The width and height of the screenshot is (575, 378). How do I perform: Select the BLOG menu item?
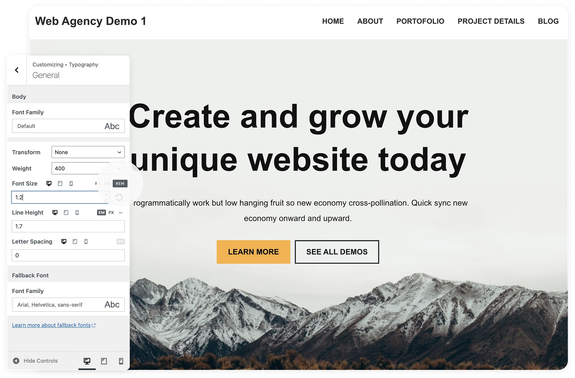(549, 21)
